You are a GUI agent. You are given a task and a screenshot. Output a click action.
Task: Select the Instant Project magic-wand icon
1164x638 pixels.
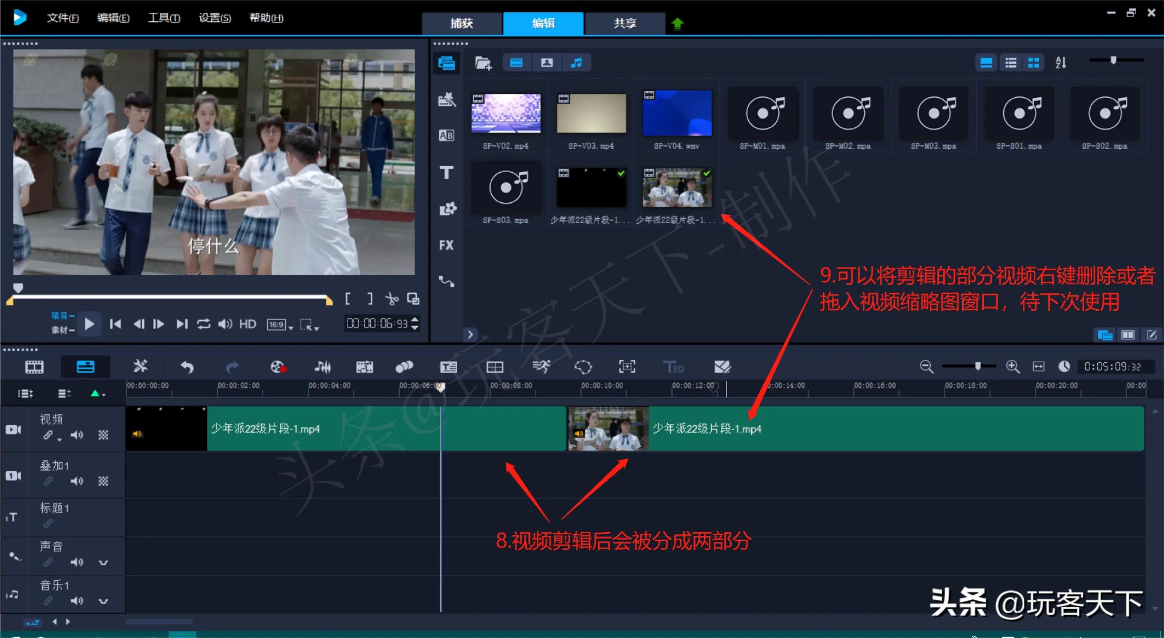pos(446,99)
